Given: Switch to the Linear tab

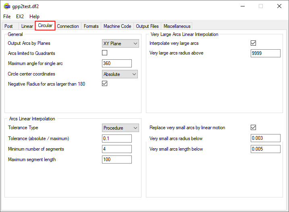Looking at the screenshot, I should (x=27, y=26).
